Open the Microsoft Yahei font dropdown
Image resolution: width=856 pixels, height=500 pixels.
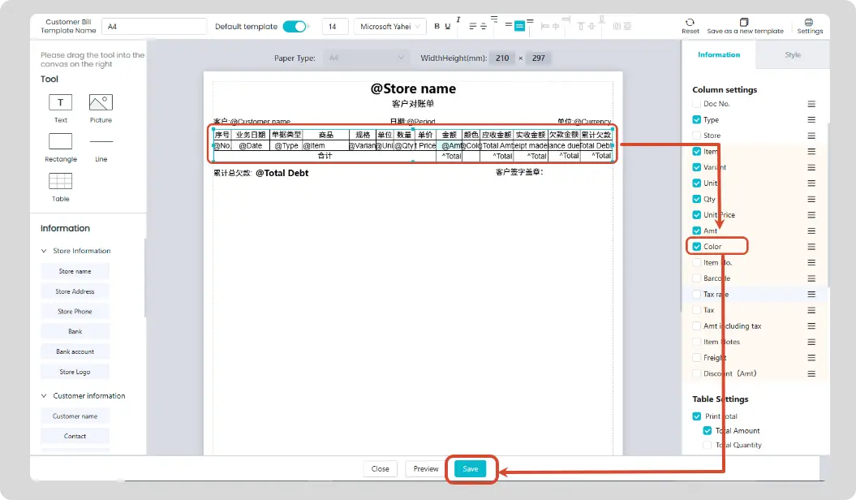(x=389, y=26)
